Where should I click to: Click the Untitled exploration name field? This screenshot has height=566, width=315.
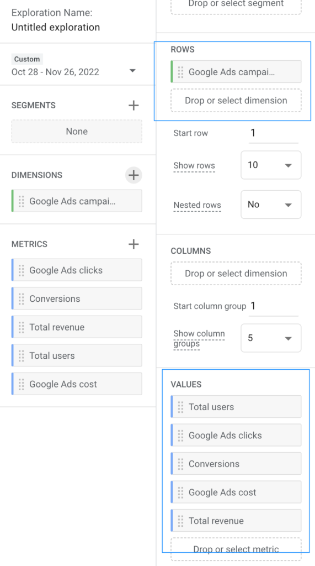[56, 28]
